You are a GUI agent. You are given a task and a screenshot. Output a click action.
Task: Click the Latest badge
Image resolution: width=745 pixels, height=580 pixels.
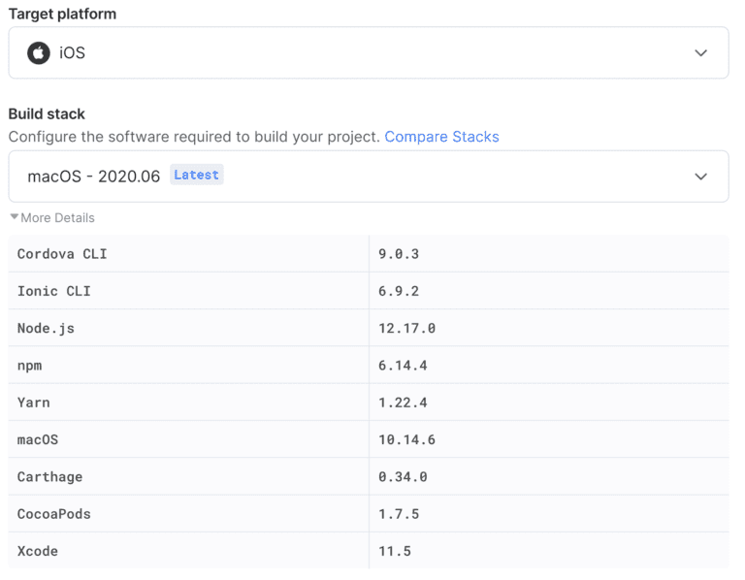197,175
